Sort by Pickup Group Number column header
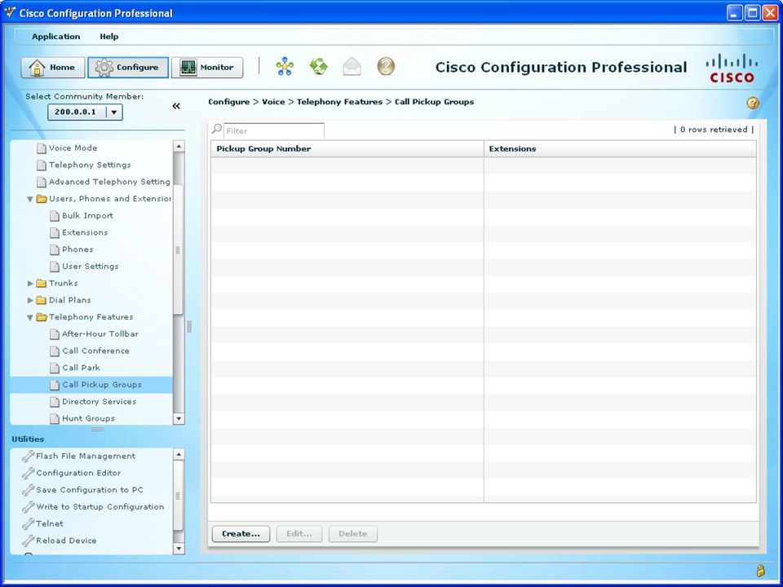 [347, 148]
